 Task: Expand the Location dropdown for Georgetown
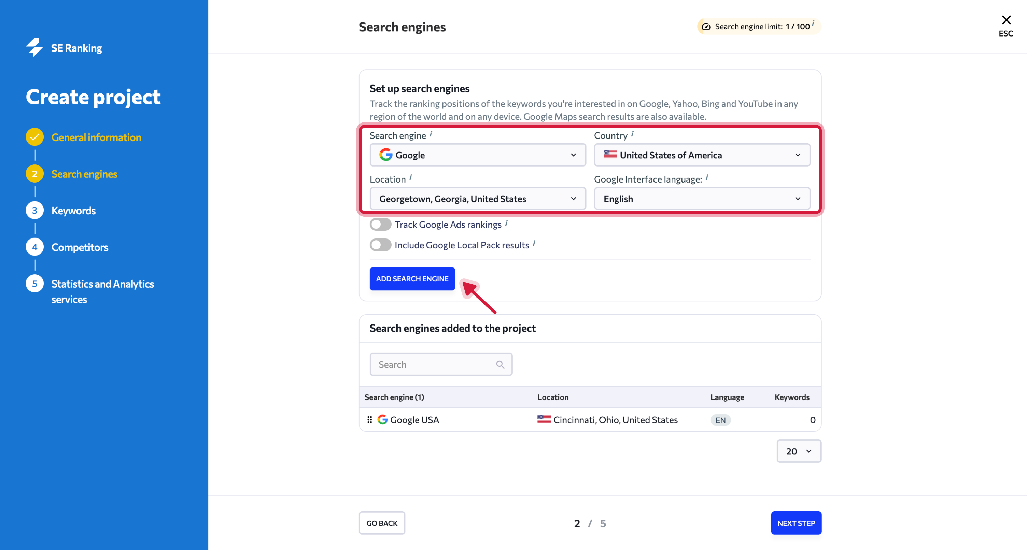tap(478, 199)
